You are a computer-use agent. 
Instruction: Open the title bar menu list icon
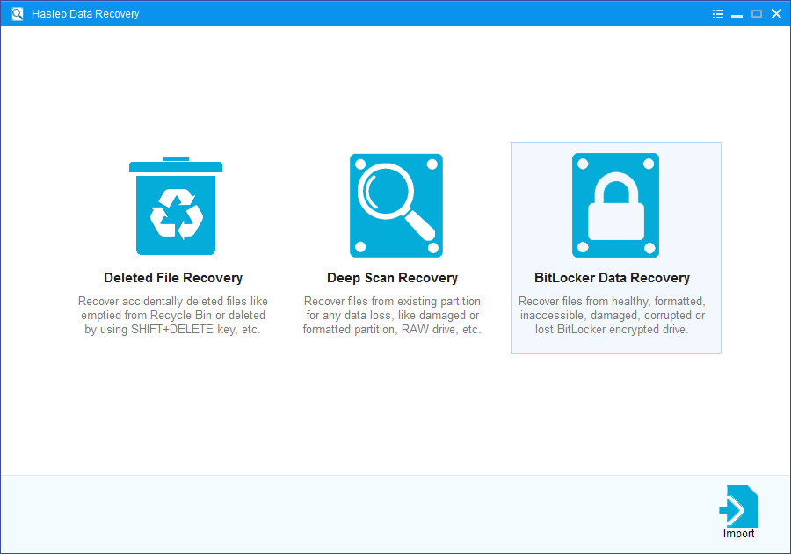pyautogui.click(x=718, y=14)
